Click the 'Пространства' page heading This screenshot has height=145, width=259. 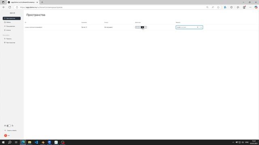36,15
